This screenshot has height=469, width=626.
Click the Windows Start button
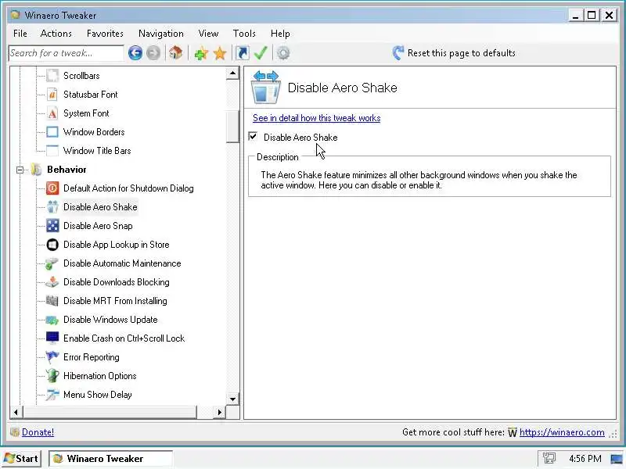[x=21, y=459]
